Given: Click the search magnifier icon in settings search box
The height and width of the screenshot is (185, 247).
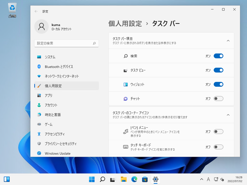Looking at the screenshot, I should tap(94, 43).
